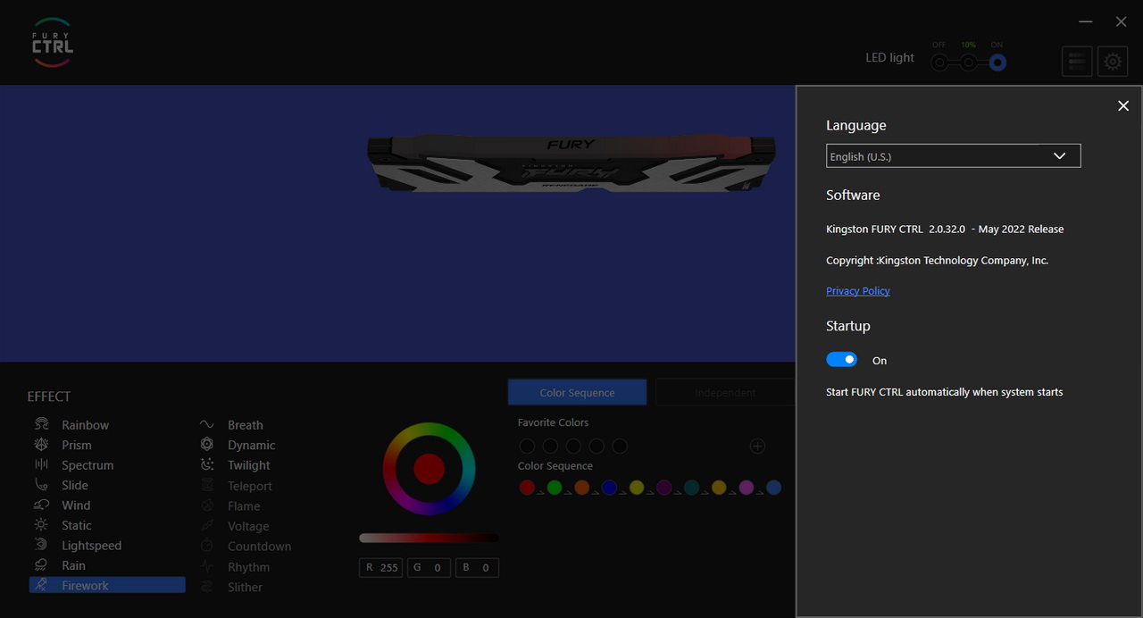This screenshot has height=618, width=1143.
Task: Switch to the Independent tab
Action: click(x=724, y=392)
